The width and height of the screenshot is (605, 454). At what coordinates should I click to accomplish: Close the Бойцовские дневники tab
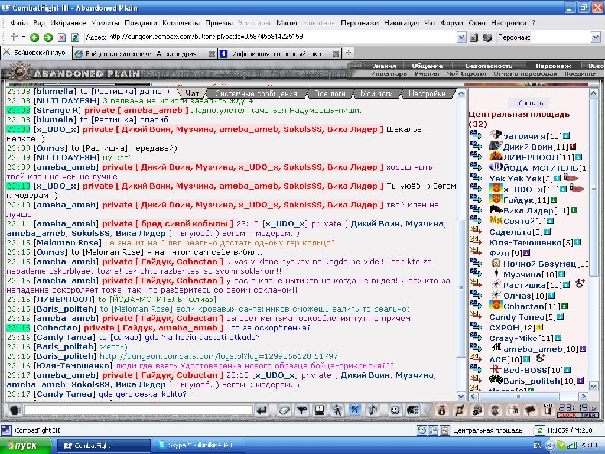click(212, 54)
